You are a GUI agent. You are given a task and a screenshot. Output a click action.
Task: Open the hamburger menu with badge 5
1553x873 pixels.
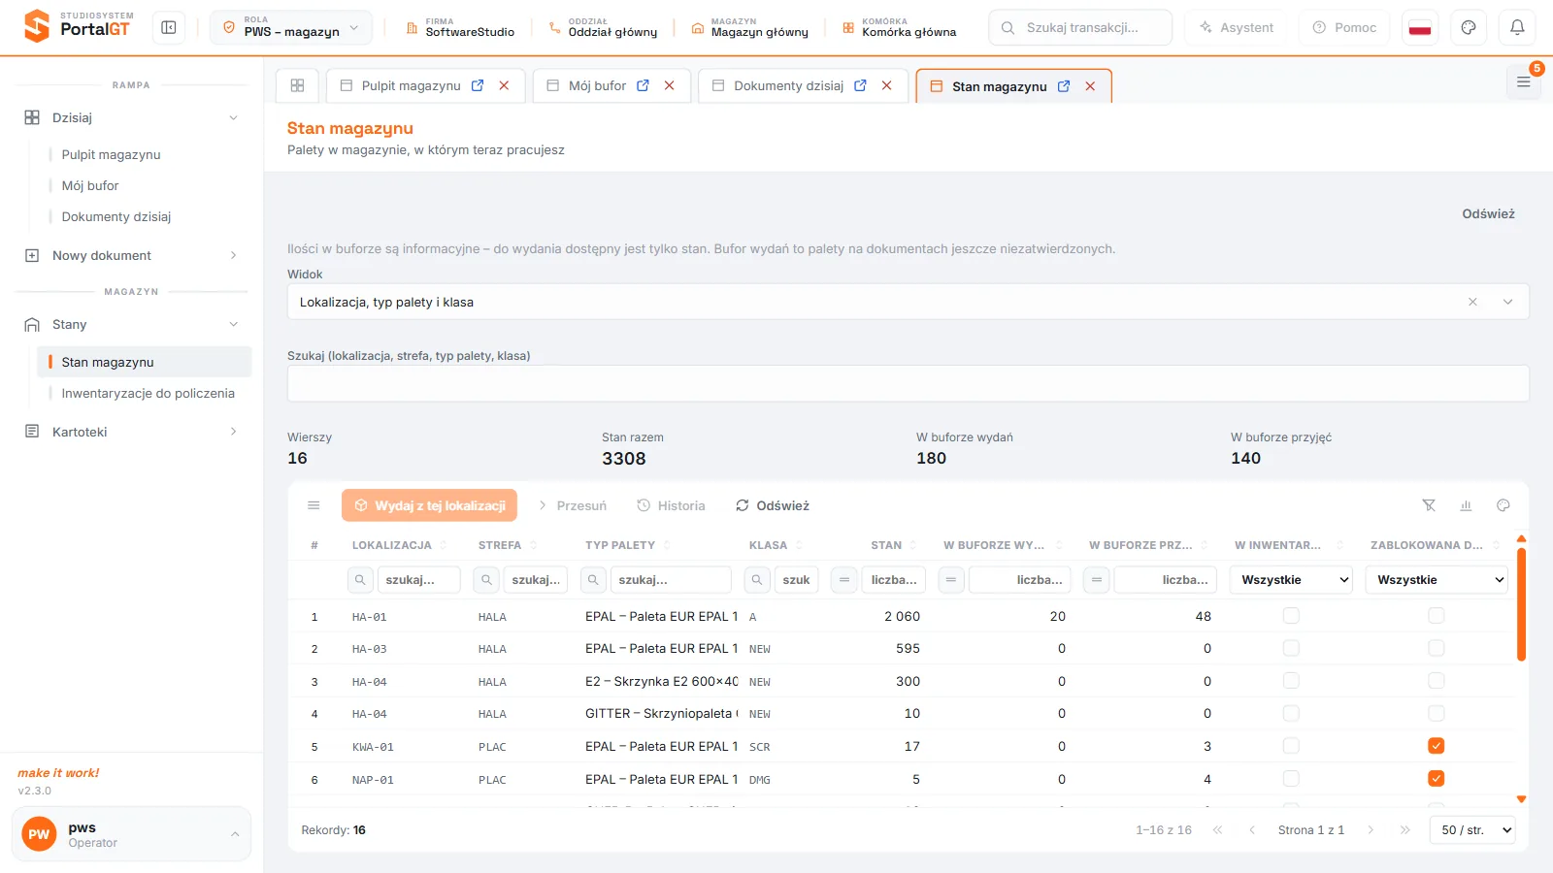click(x=1524, y=82)
